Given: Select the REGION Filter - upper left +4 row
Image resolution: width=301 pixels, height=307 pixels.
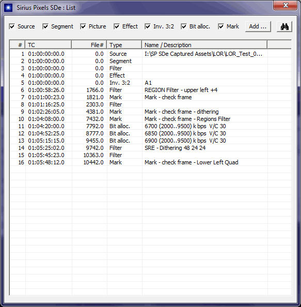Looking at the screenshot, I should coord(150,90).
